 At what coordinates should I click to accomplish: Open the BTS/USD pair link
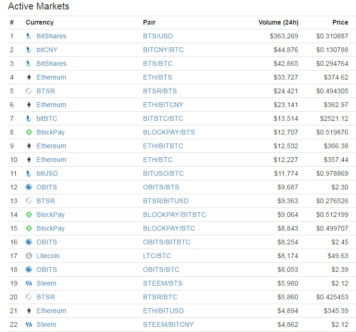[x=158, y=36]
